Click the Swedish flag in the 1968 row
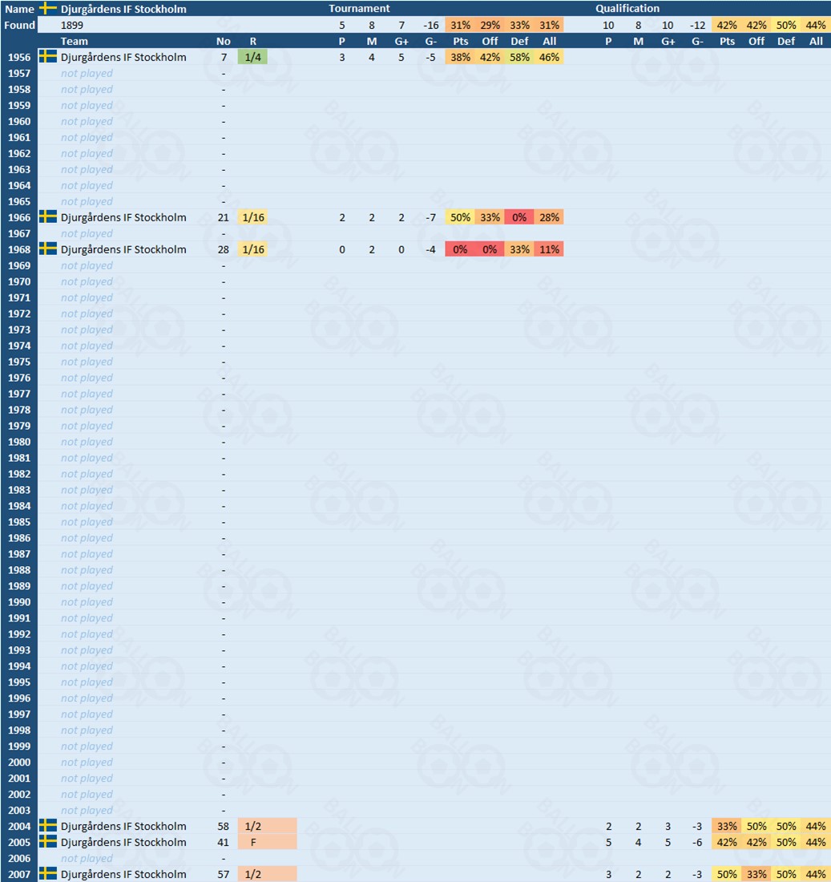This screenshot has height=882, width=831. [x=48, y=249]
